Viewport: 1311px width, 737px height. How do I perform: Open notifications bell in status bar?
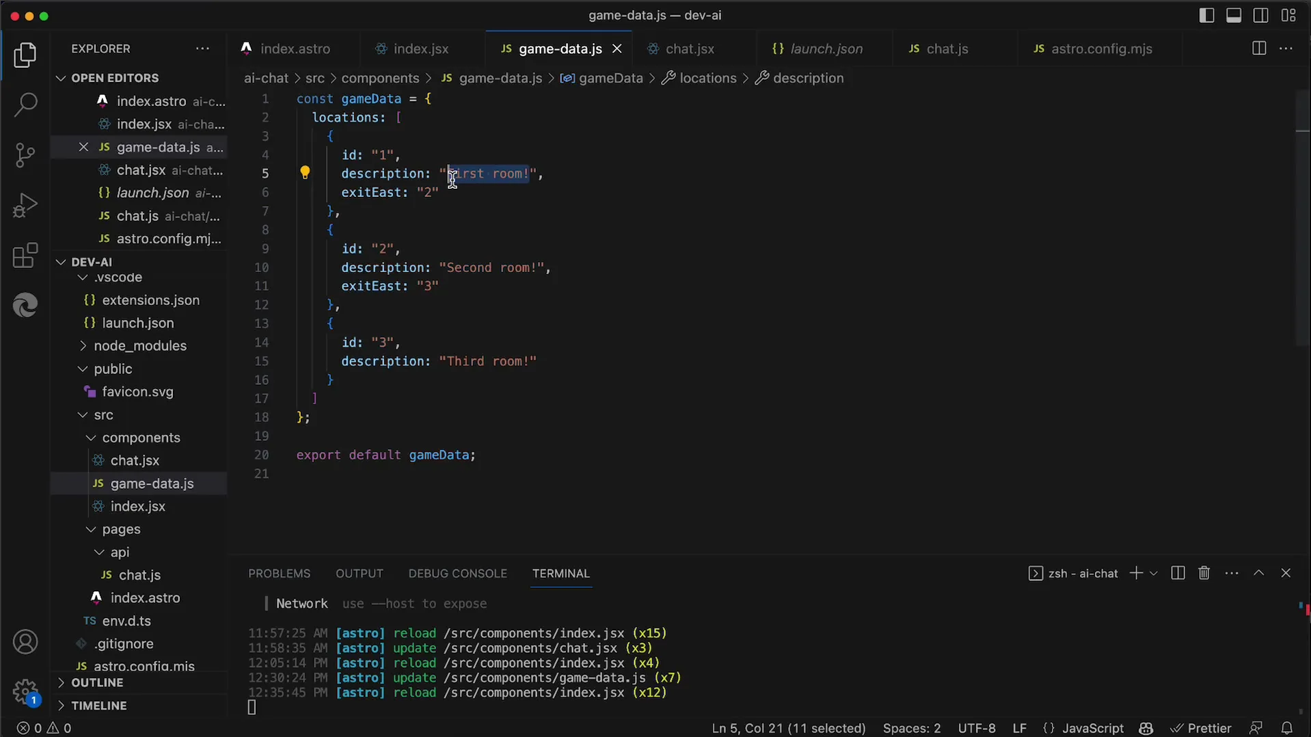tap(1286, 728)
